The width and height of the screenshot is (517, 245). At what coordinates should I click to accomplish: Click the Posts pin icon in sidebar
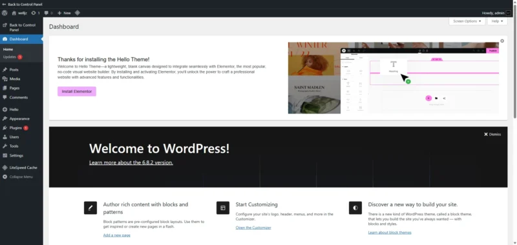(5, 70)
